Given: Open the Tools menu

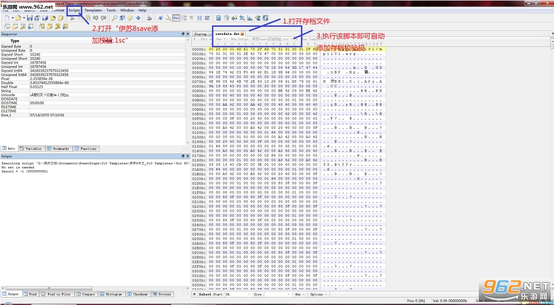Looking at the screenshot, I should pos(111,10).
